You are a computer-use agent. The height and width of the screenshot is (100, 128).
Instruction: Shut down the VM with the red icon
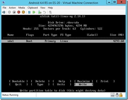pyautogui.click(x=19, y=12)
